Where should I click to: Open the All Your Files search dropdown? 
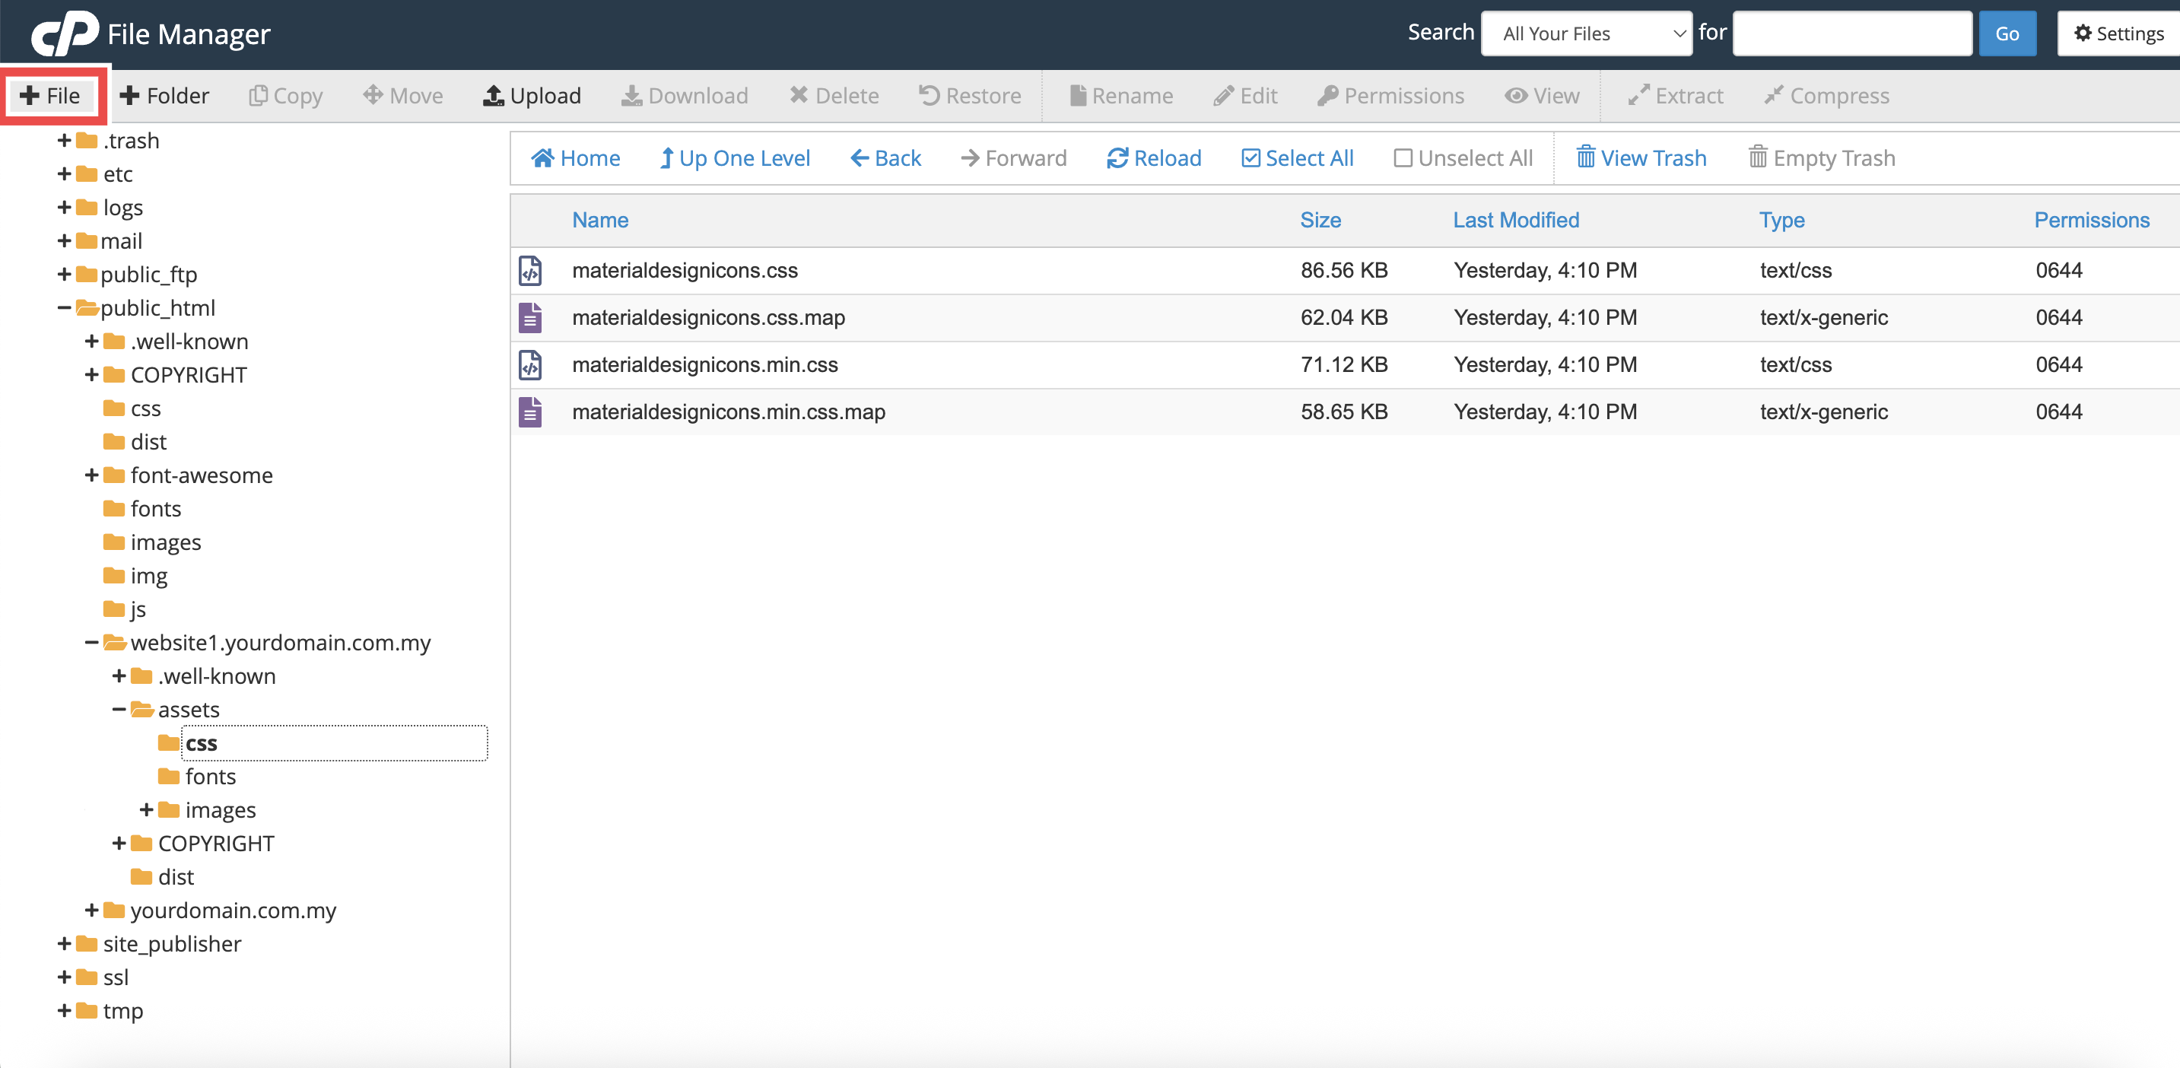(x=1587, y=34)
